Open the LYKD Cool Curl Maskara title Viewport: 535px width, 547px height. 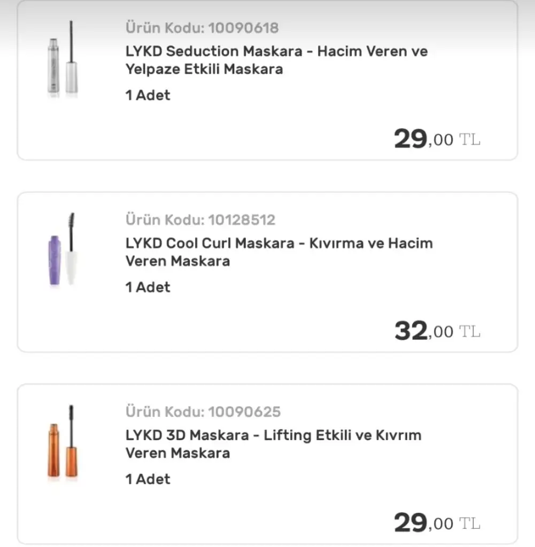(278, 252)
